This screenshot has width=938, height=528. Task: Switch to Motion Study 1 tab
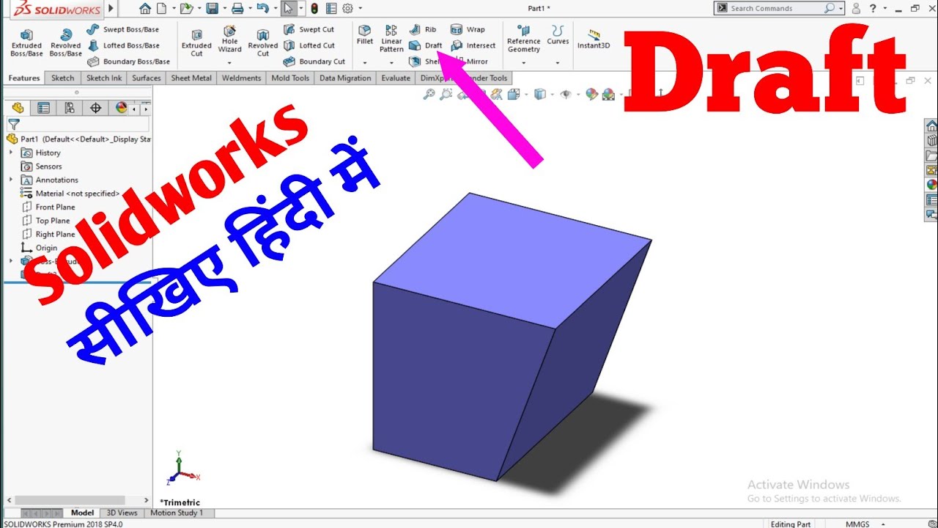[177, 513]
